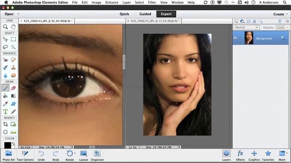The width and height of the screenshot is (291, 163).
Task: Select the Recompose tool
Action: (13, 124)
